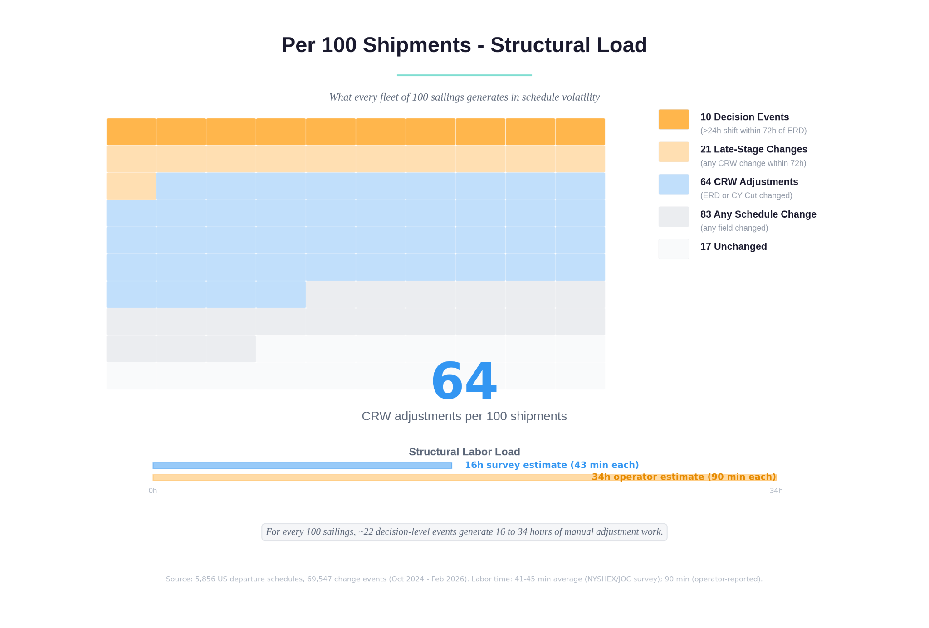Click the gray Any Schedule Change swatch
The width and height of the screenshot is (929, 628).
(x=674, y=217)
